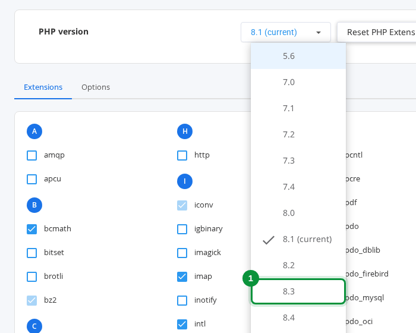
Task: Choose PHP version 8.2
Action: 298,265
